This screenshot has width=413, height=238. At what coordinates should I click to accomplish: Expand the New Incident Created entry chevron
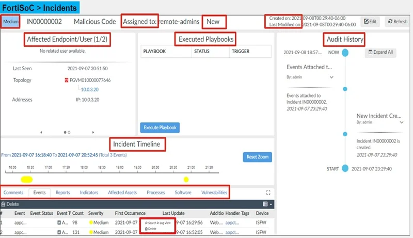(x=402, y=122)
